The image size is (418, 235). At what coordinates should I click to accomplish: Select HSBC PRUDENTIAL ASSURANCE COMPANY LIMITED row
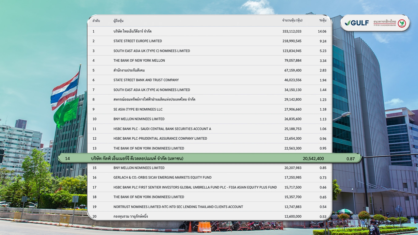pyautogui.click(x=210, y=138)
